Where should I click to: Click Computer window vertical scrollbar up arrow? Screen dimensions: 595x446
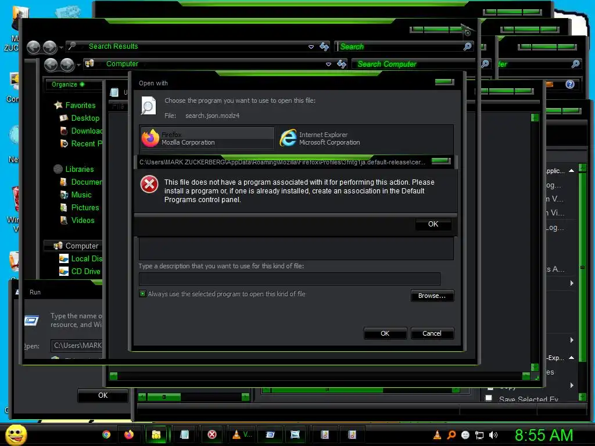click(x=535, y=117)
